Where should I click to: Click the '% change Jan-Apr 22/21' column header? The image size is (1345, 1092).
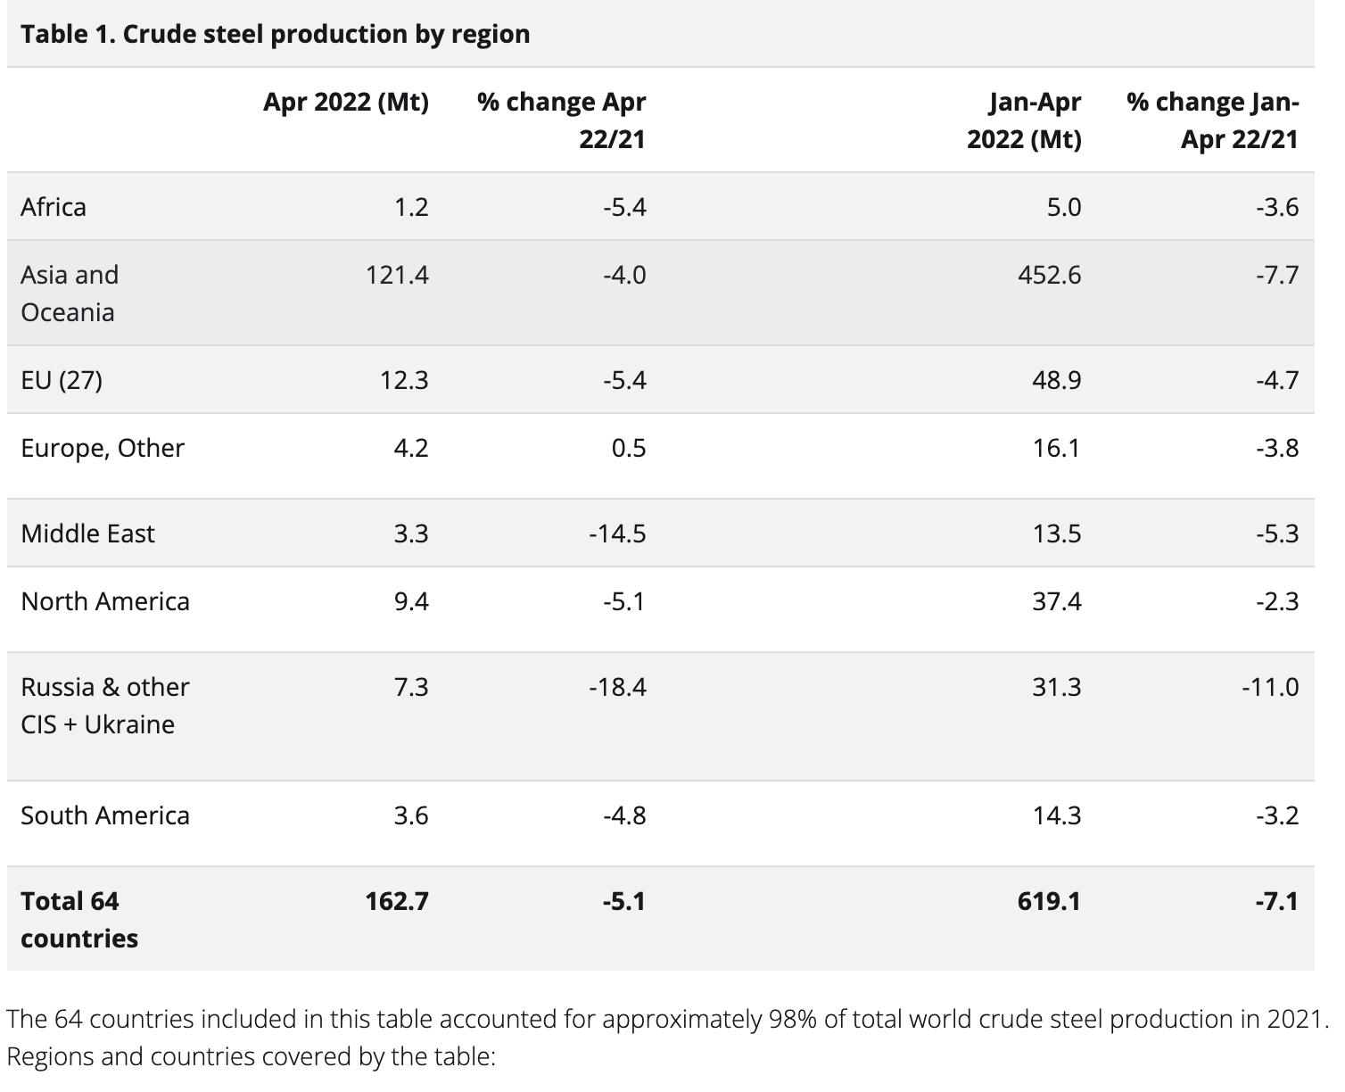pos(1212,120)
